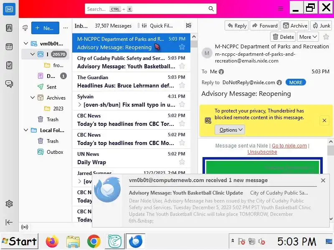
Task: Open the Start menu
Action: click(x=20, y=241)
